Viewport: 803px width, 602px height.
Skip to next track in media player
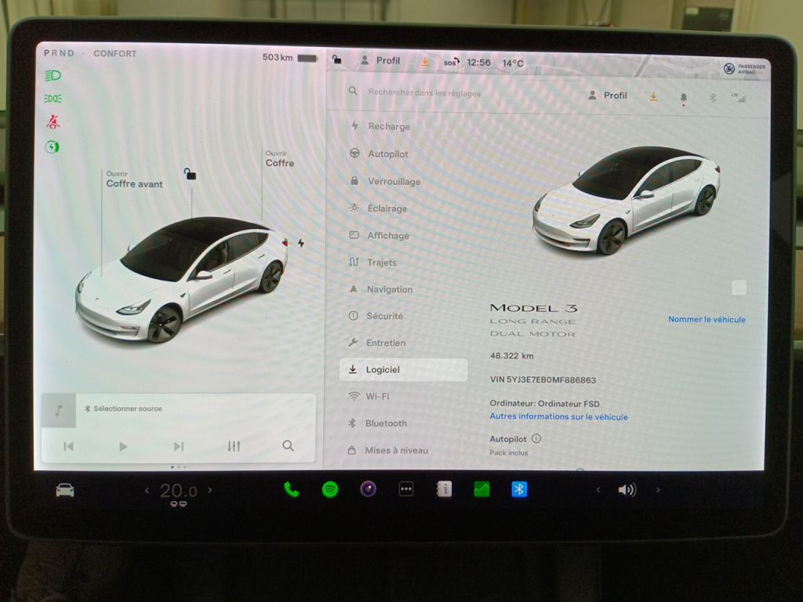pyautogui.click(x=178, y=446)
